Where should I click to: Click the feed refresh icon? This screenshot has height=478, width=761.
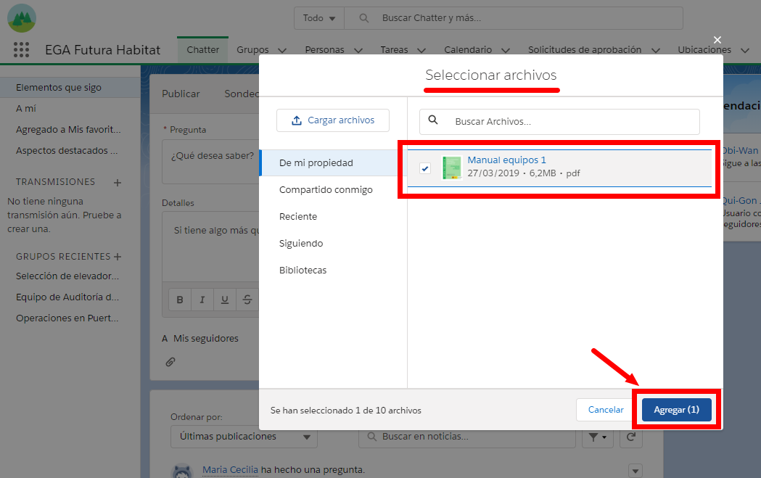click(630, 437)
